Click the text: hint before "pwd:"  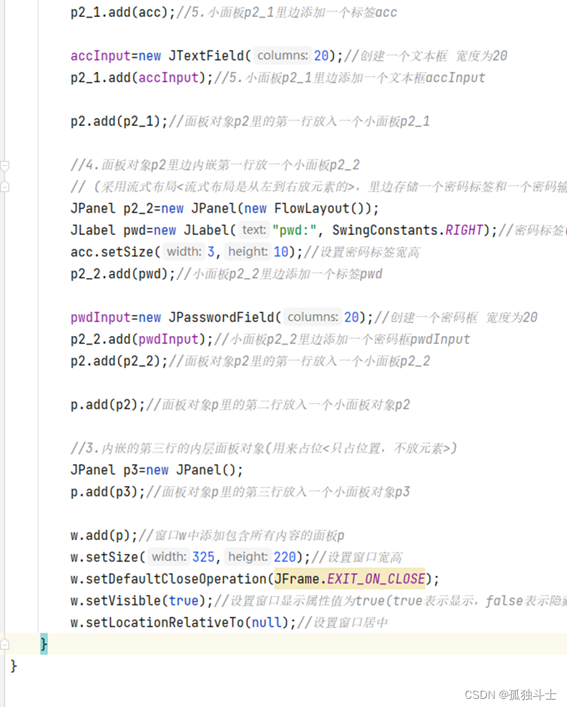254,230
